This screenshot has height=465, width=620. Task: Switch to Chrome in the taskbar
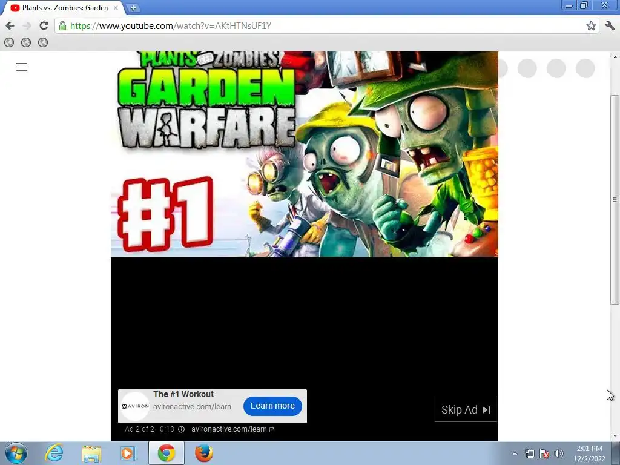[166, 453]
